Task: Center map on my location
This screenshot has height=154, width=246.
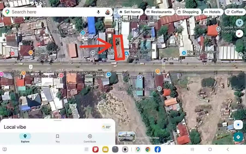Action: click(x=238, y=125)
